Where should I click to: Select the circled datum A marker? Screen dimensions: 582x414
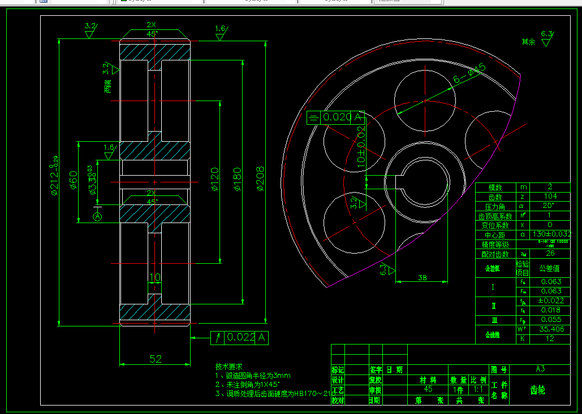pos(97,216)
